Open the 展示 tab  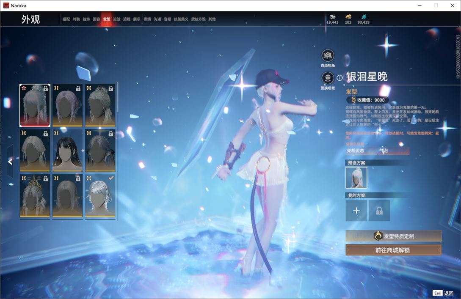pyautogui.click(x=137, y=19)
